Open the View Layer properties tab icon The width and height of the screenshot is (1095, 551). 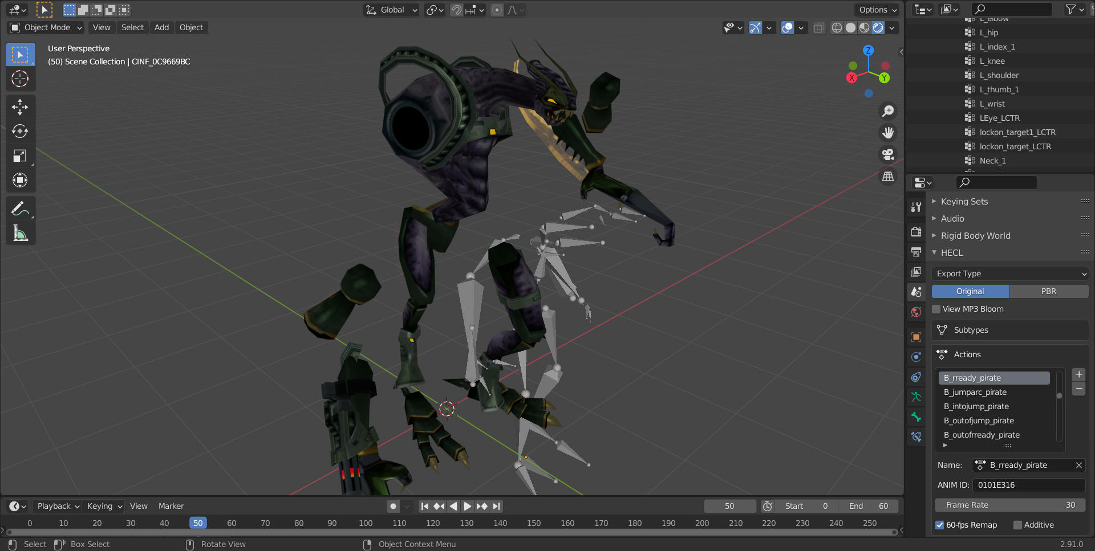click(x=916, y=272)
